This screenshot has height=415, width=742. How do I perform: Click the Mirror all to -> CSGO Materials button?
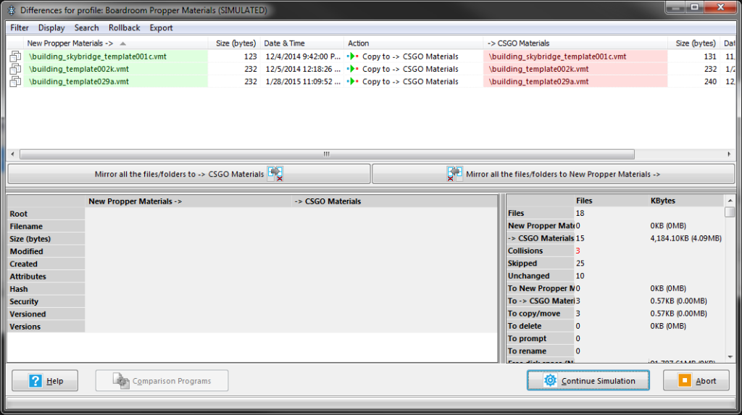click(x=189, y=174)
